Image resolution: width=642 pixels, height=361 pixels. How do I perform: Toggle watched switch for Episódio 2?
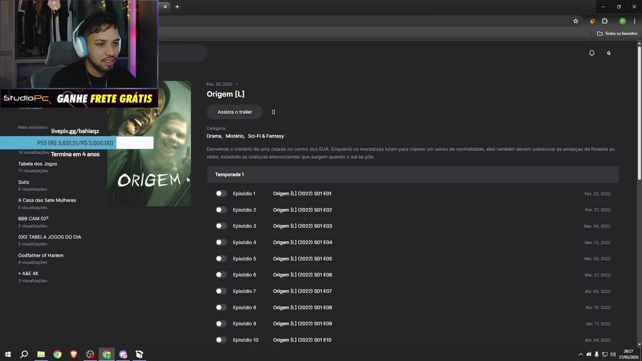coord(221,210)
